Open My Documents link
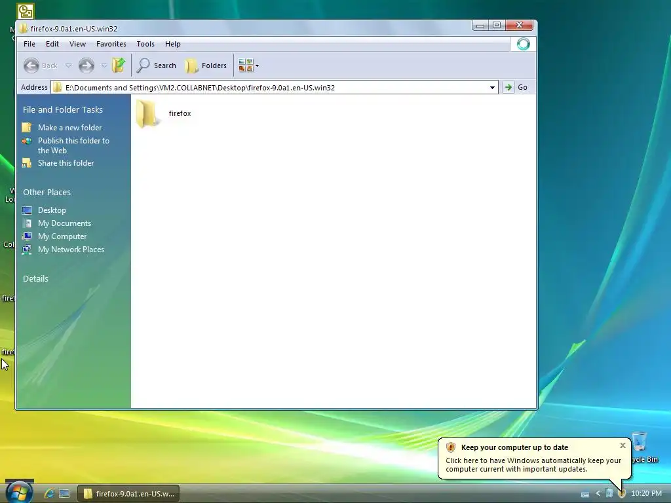The width and height of the screenshot is (671, 503). click(65, 223)
